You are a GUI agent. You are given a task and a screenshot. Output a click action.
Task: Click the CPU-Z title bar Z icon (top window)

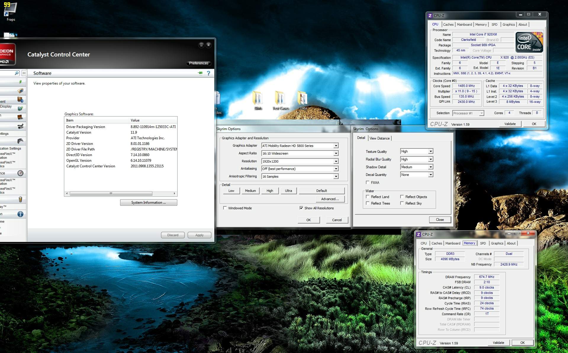pos(430,15)
